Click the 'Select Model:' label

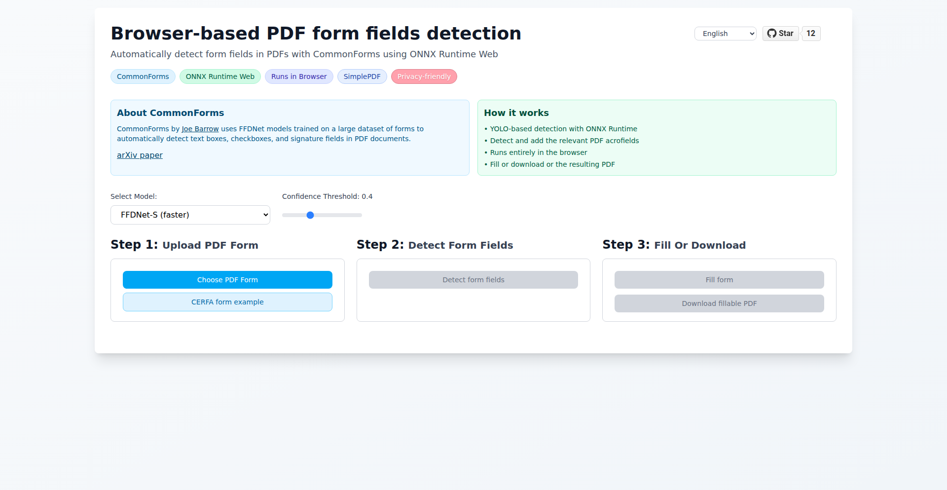(x=134, y=196)
